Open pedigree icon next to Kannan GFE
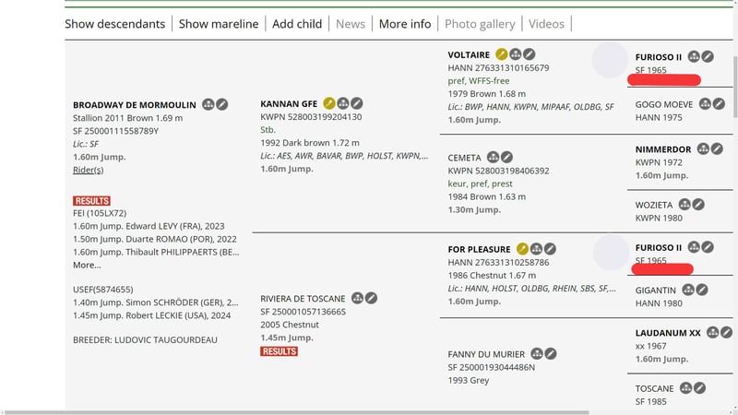This screenshot has width=738, height=415. pyautogui.click(x=343, y=103)
